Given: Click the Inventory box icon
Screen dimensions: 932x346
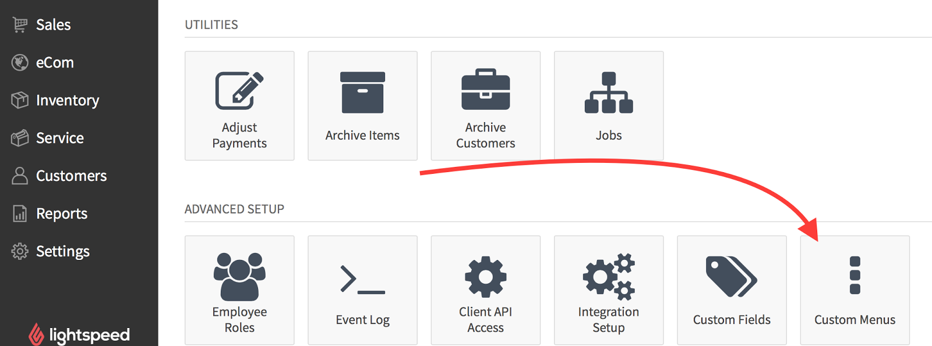Looking at the screenshot, I should click(20, 100).
